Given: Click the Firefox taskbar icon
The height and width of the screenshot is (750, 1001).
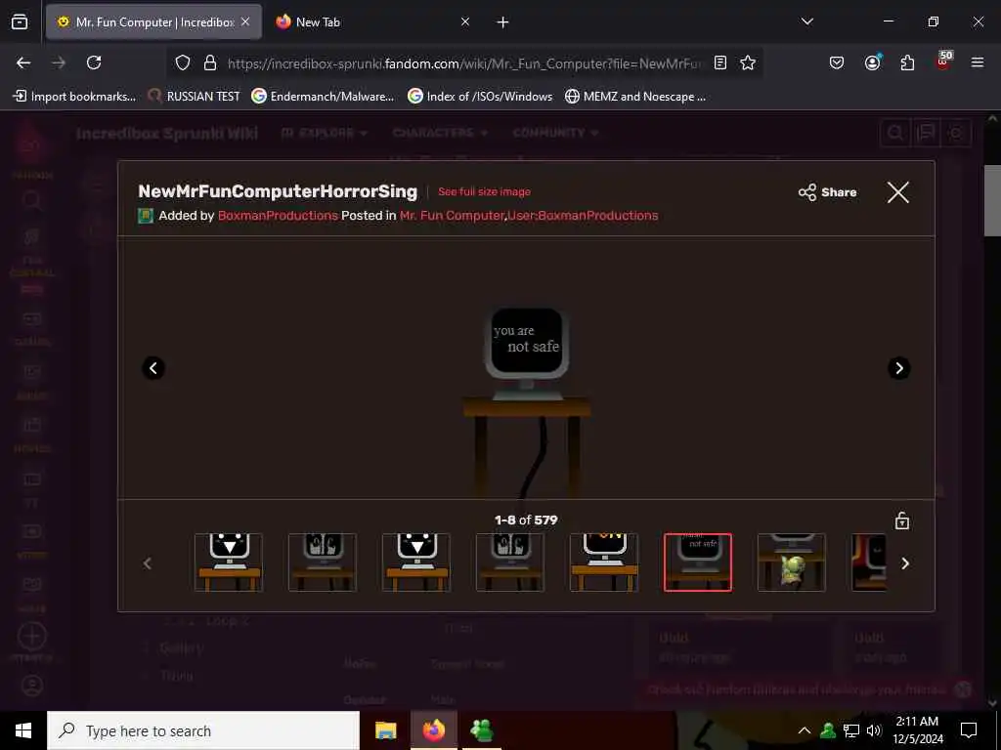Looking at the screenshot, I should point(434,730).
